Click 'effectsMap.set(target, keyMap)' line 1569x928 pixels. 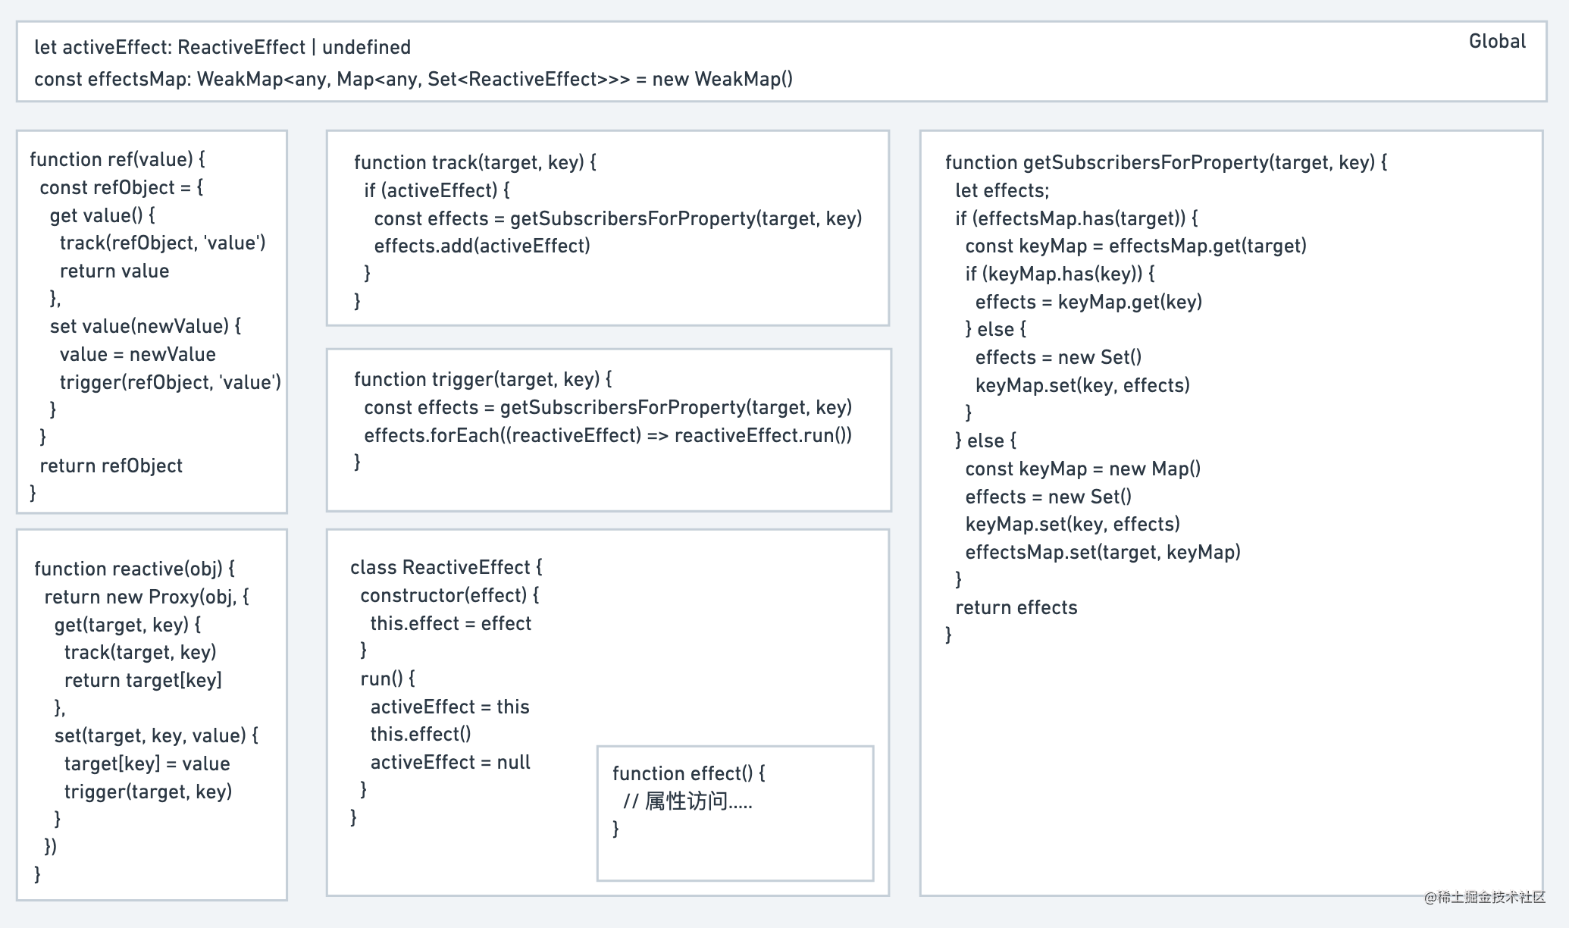1102,552
